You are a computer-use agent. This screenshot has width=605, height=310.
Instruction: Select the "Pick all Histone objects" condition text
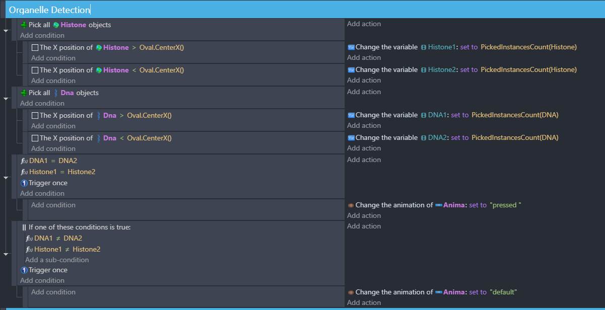[70, 25]
